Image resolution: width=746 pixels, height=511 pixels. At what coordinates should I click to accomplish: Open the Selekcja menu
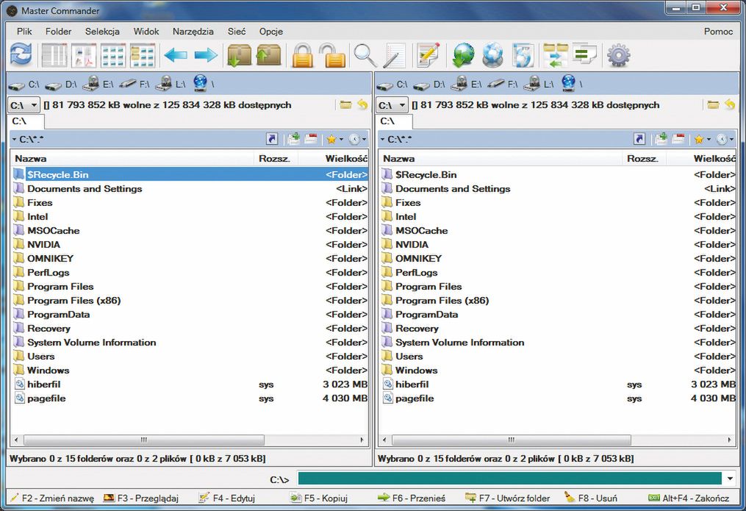point(102,32)
